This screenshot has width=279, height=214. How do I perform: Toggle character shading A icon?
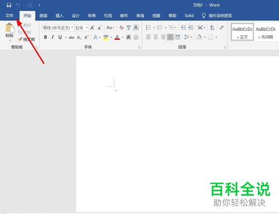[128, 37]
